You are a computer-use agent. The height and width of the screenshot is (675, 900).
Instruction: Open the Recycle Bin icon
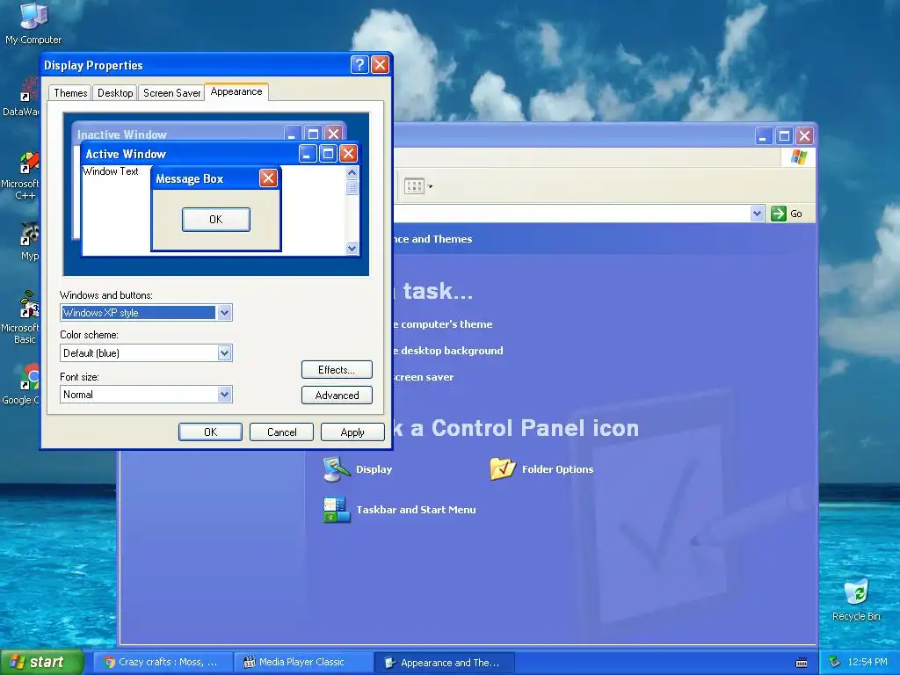(856, 600)
